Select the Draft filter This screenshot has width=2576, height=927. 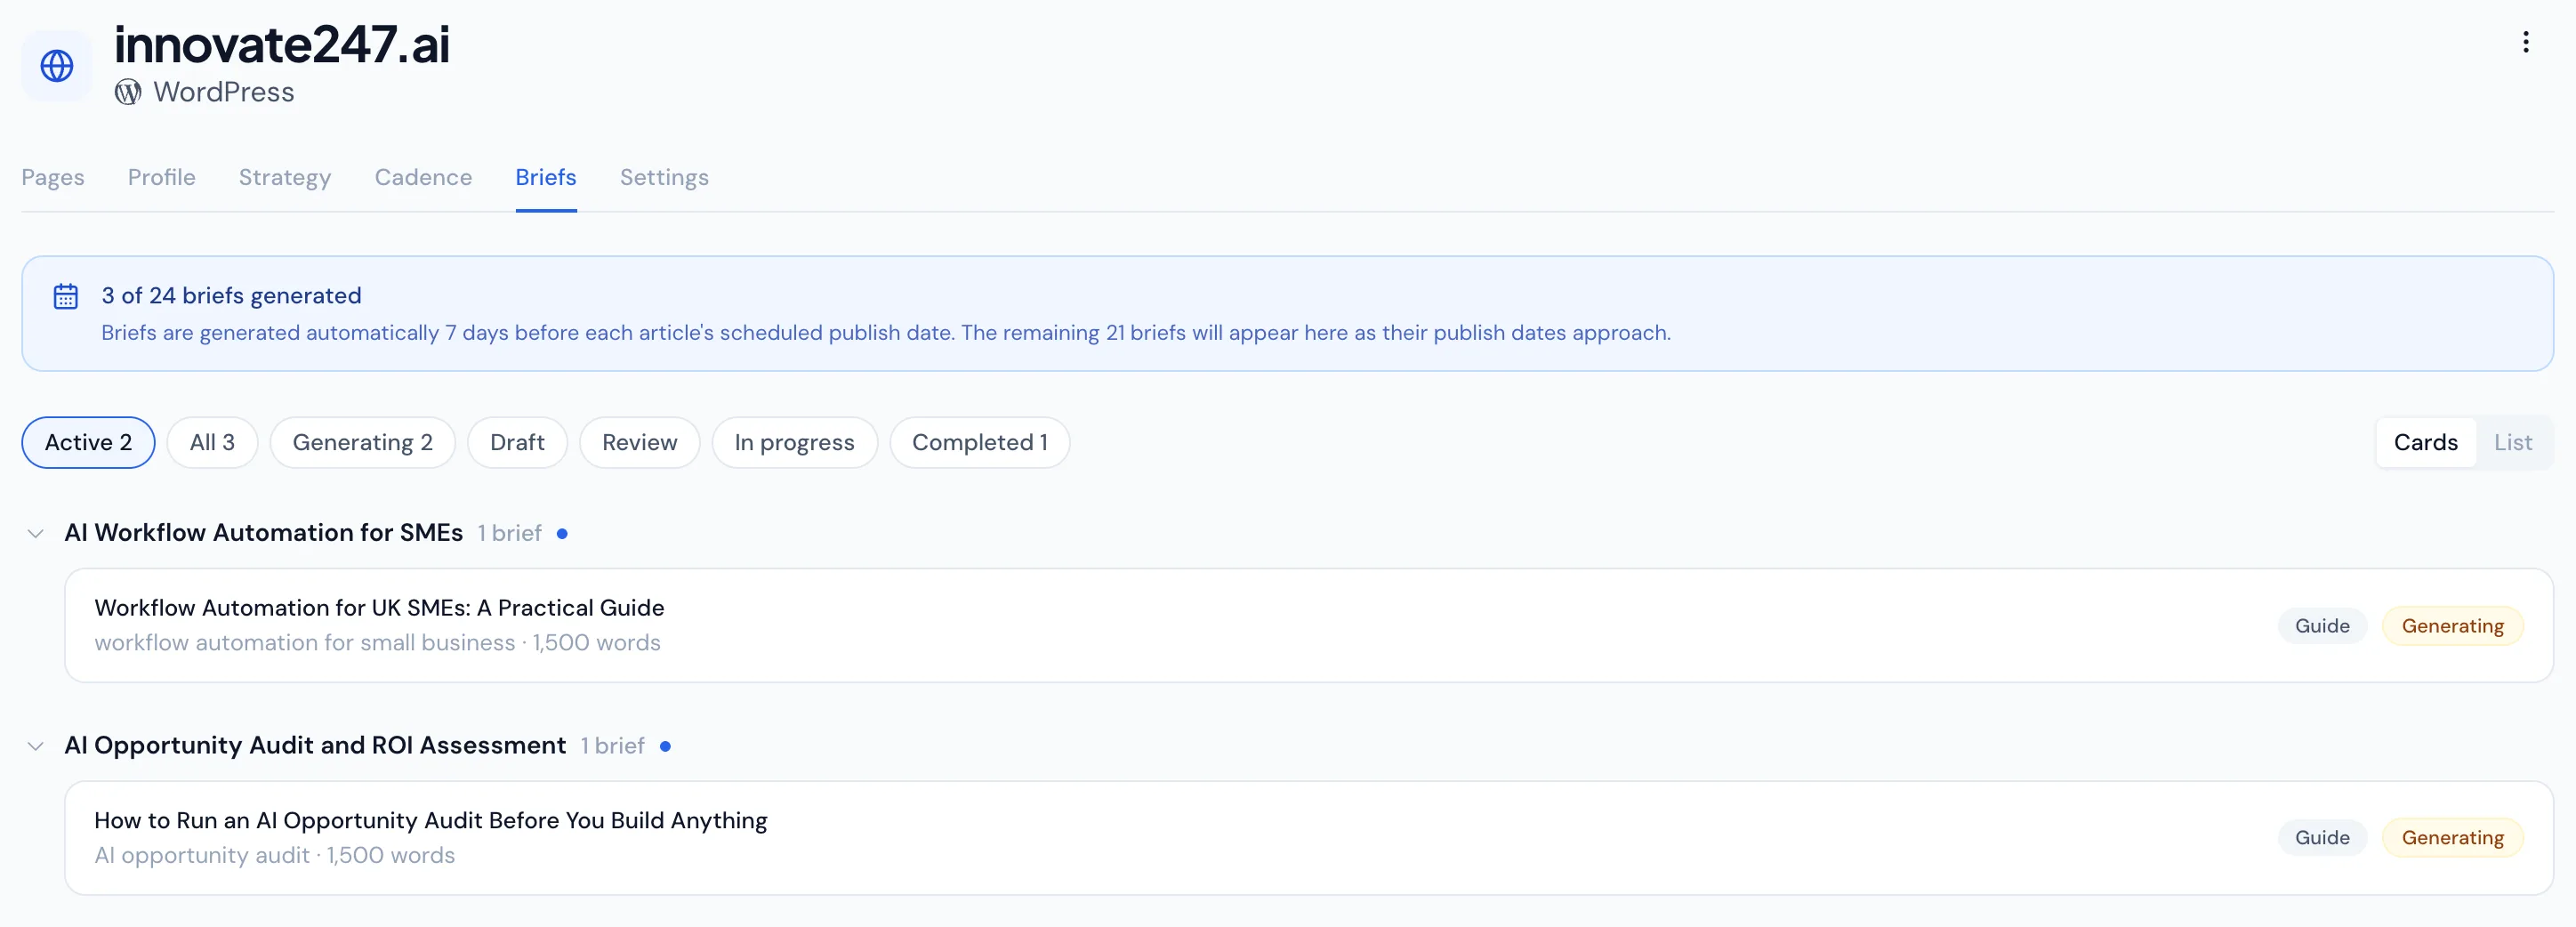(517, 441)
